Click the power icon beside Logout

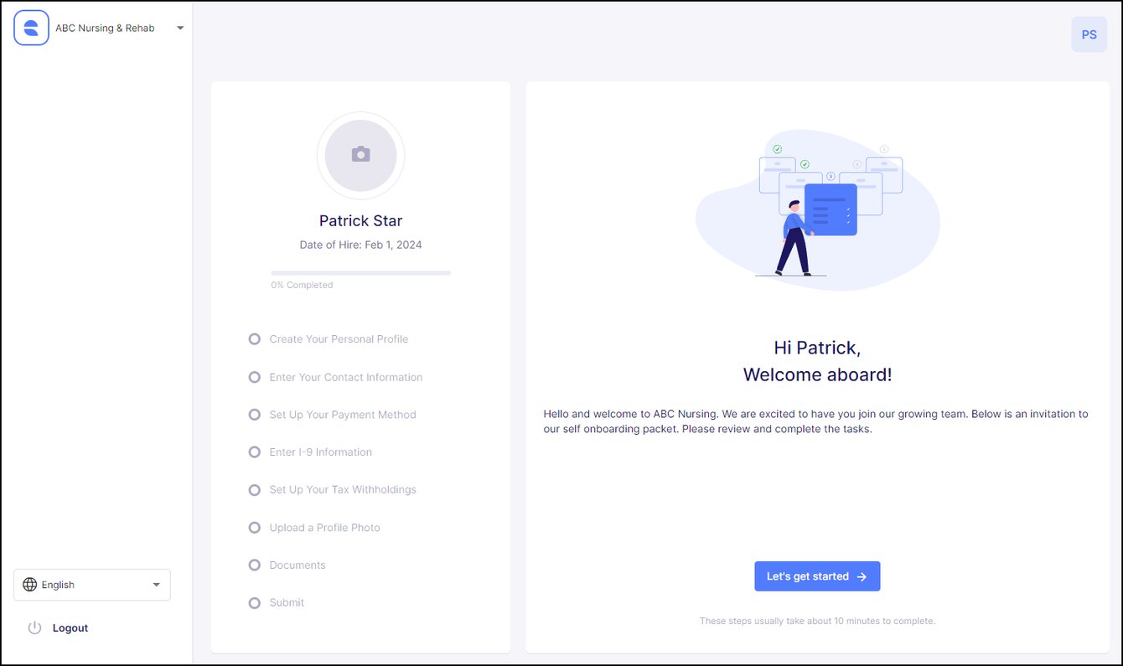pyautogui.click(x=34, y=627)
